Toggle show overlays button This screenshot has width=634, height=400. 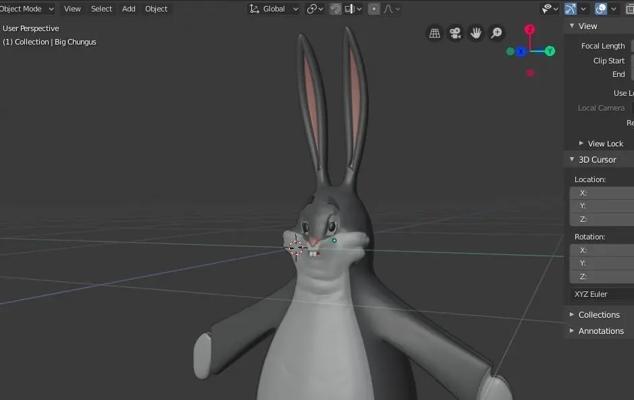click(601, 9)
